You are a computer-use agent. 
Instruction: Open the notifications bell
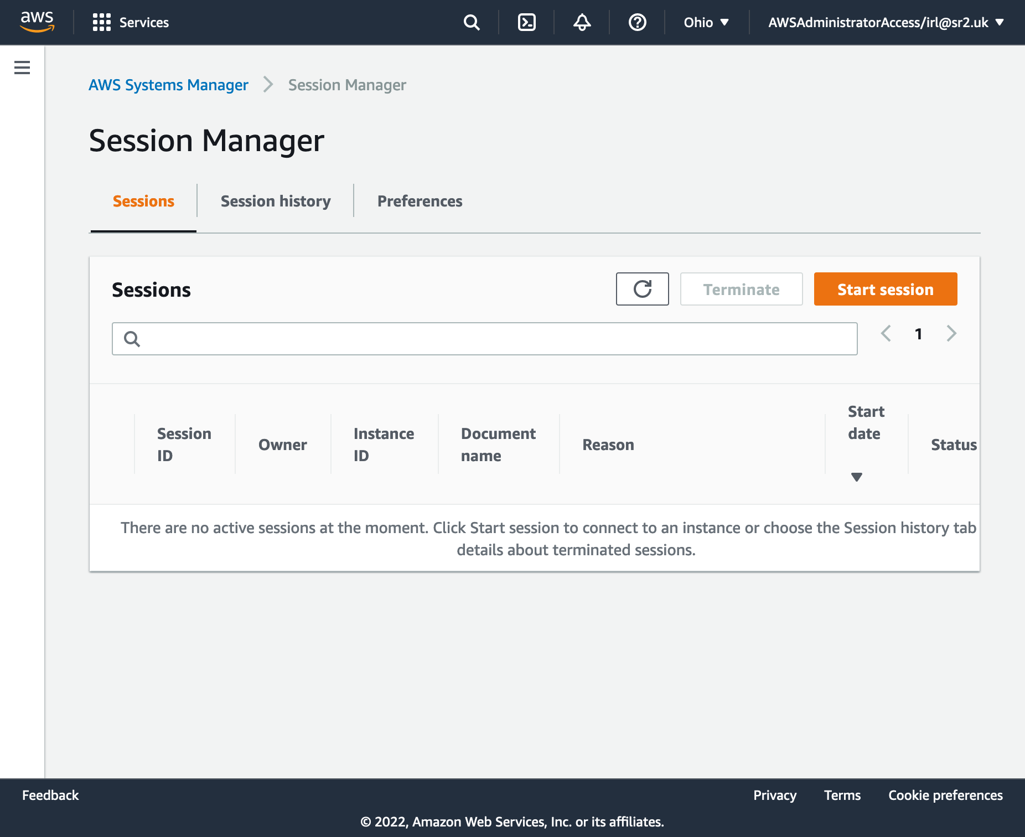[x=582, y=22]
